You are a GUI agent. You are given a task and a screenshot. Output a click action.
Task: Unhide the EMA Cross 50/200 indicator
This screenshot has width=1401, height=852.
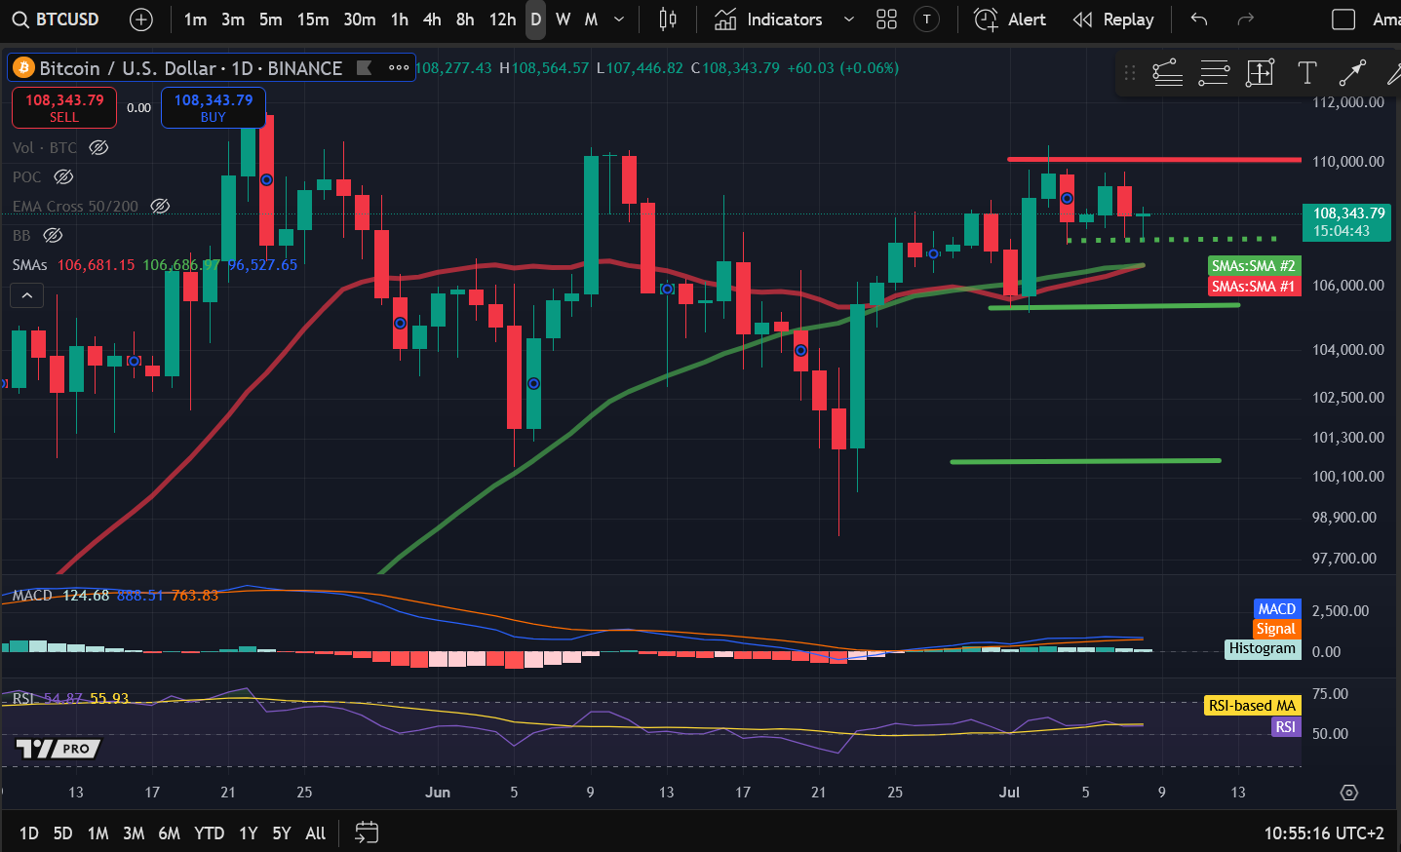click(x=160, y=206)
